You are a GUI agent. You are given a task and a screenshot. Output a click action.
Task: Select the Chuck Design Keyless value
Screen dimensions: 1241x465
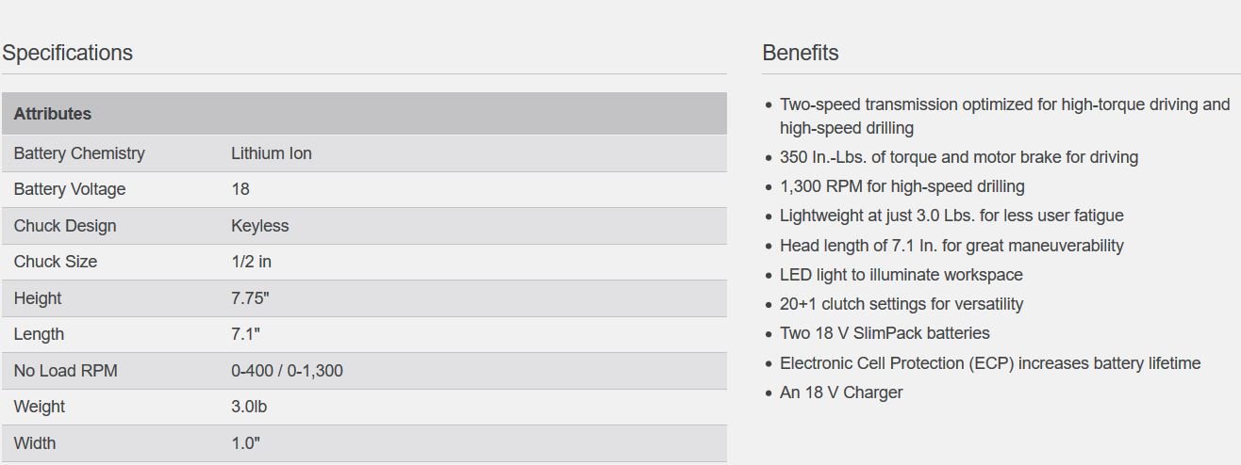(x=260, y=226)
